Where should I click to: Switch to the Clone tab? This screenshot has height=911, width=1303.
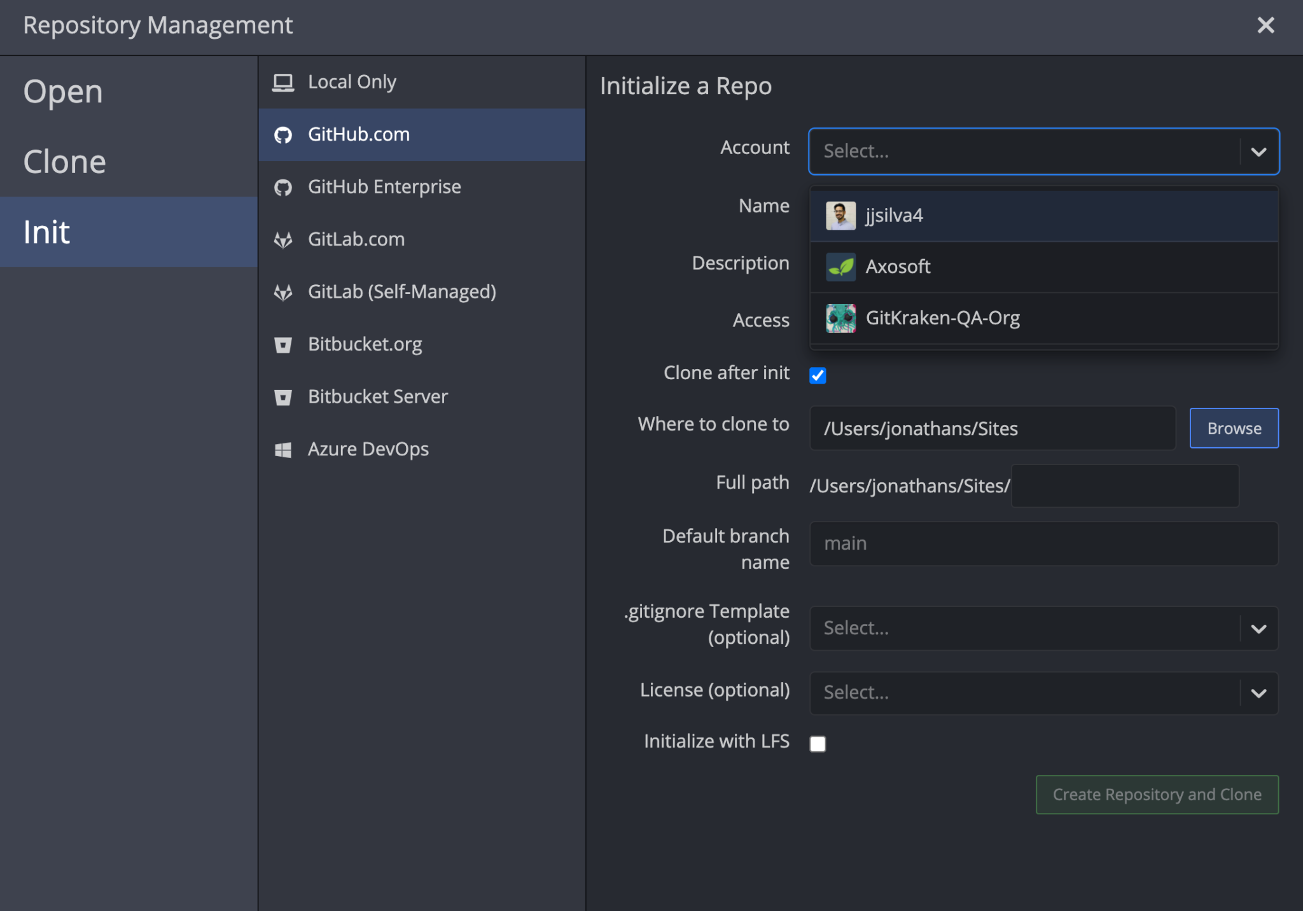click(x=64, y=161)
